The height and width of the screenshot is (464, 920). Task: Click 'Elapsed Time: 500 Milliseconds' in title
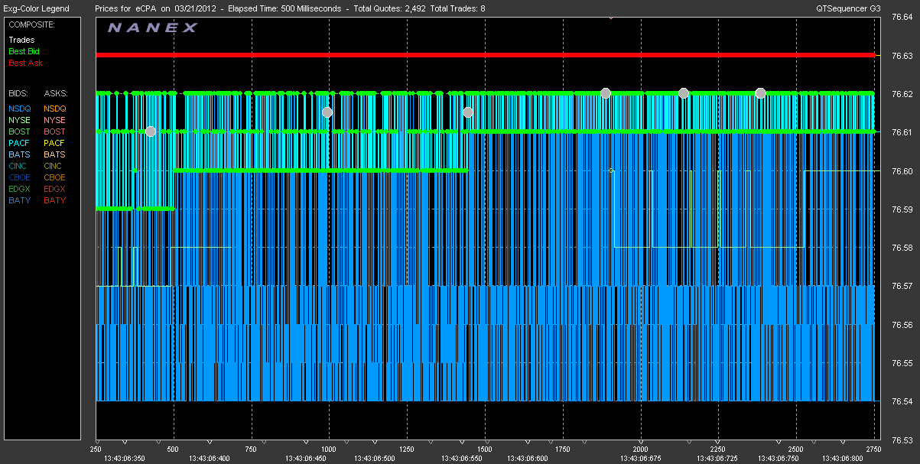click(280, 8)
